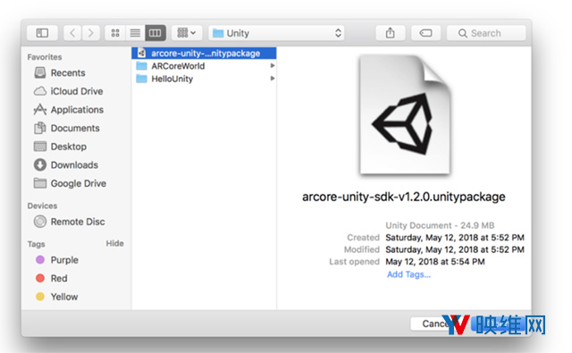Go back with the left chevron
The image size is (572, 353).
click(x=72, y=33)
